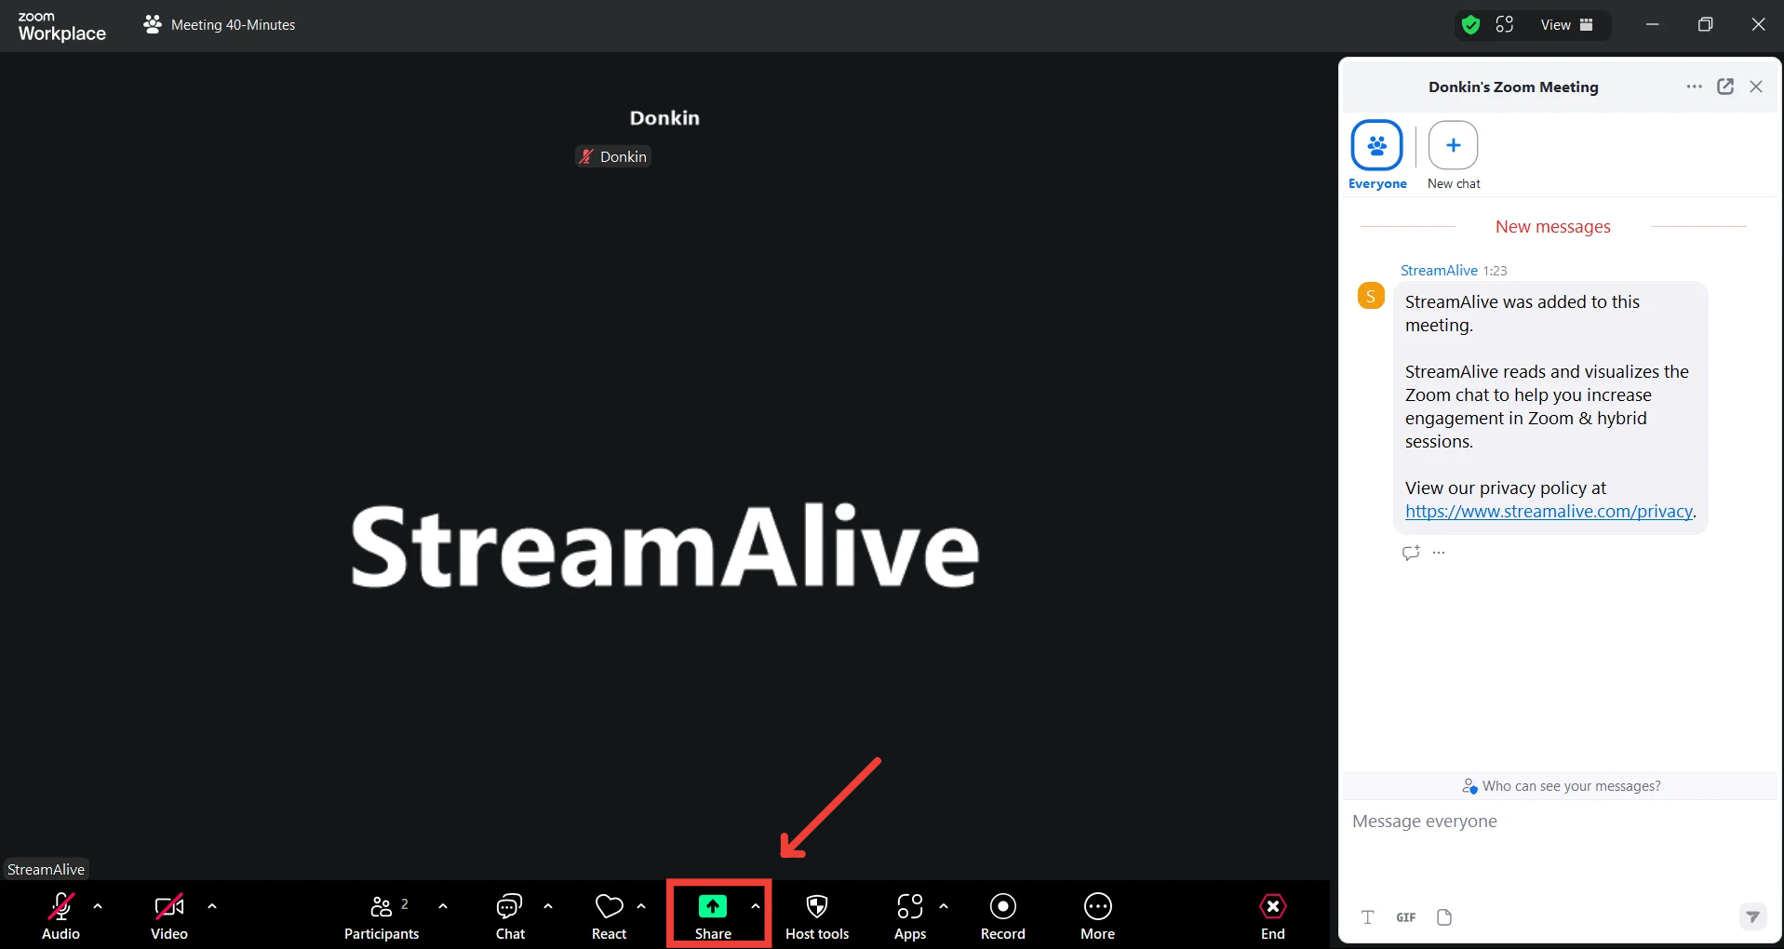Click the StreamAlive sender name
Viewport: 1784px width, 949px height.
point(1439,271)
